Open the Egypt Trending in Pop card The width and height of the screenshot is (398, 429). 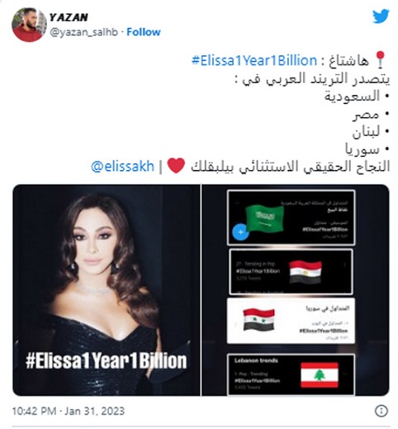[x=291, y=271]
